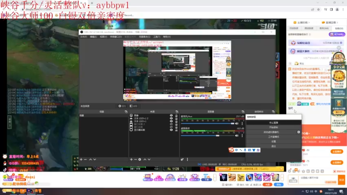Mute the 麦克风/Aux speaker icon

[x=237, y=123]
